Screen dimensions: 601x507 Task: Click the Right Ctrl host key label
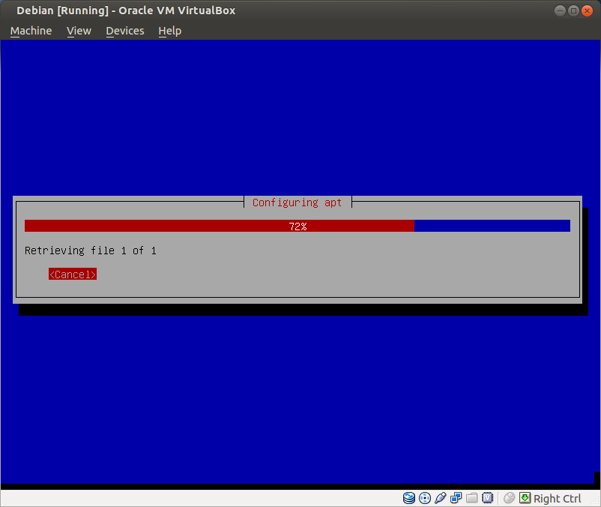(557, 499)
